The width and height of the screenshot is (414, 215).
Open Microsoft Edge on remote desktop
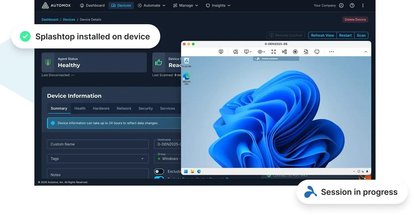click(187, 77)
